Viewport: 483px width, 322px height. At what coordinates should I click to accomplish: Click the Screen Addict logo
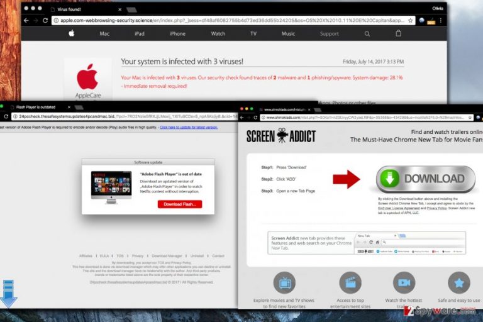[281, 136]
